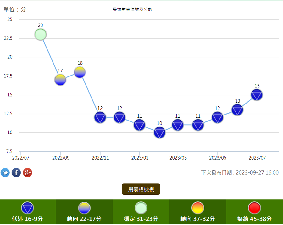The width and height of the screenshot is (283, 225).
Task: Click the 穩定 31-23分 legend item
Action: tap(141, 212)
